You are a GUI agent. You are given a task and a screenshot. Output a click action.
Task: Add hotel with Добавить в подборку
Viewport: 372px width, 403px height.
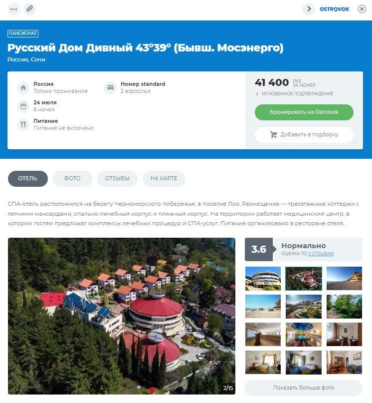point(304,134)
